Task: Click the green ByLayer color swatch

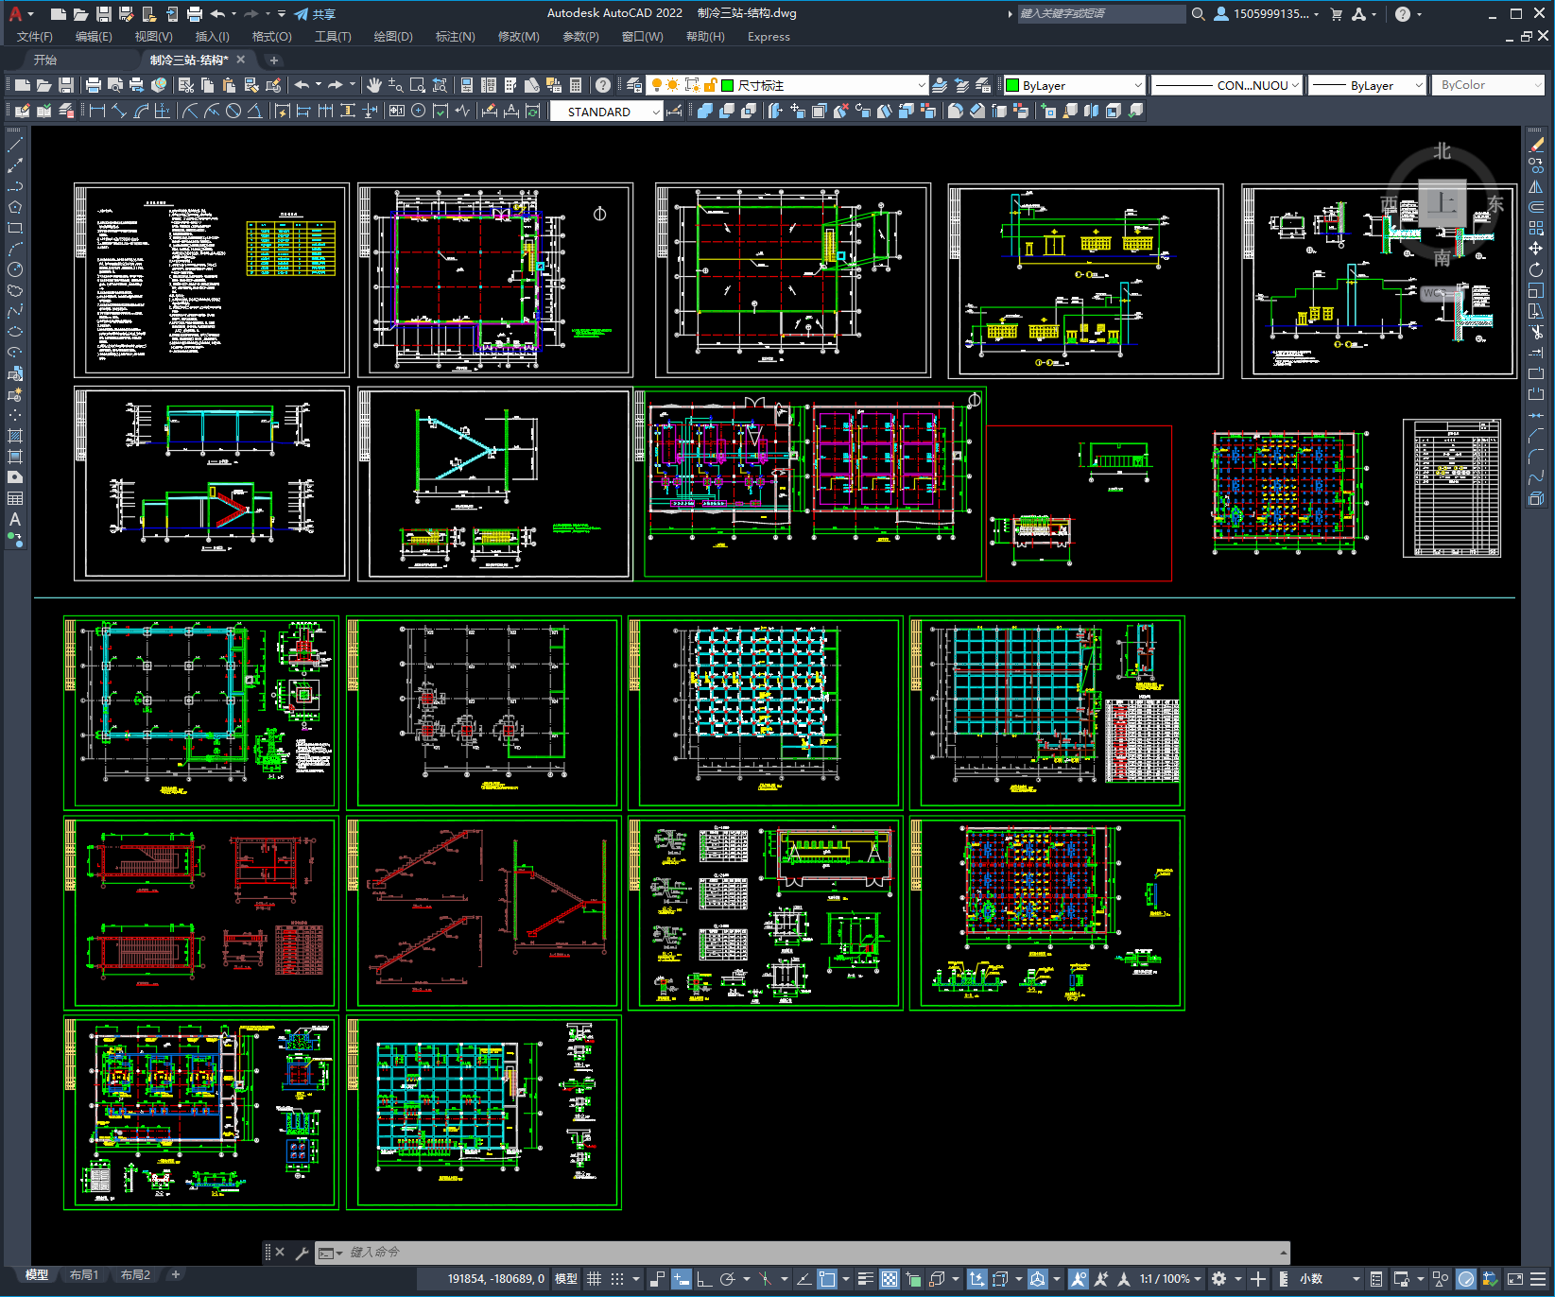Action: click(x=1012, y=85)
